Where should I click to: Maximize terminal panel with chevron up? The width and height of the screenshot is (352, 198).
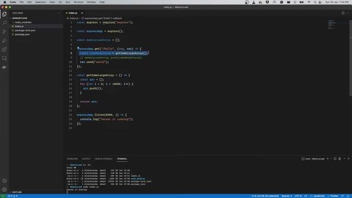click(x=344, y=159)
